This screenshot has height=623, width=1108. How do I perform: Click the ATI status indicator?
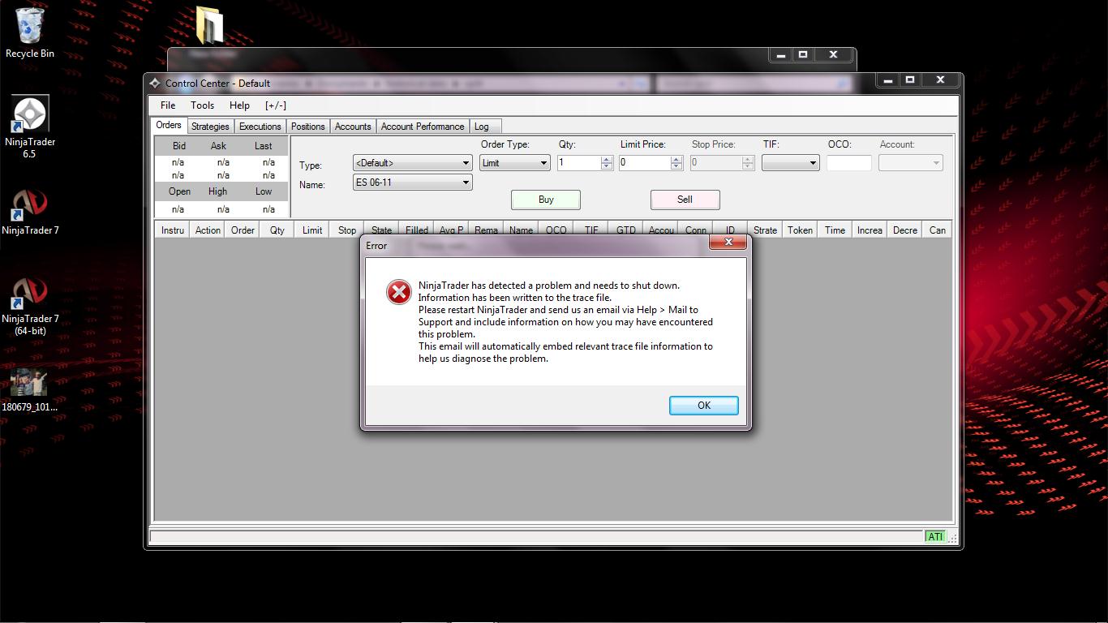tap(935, 536)
